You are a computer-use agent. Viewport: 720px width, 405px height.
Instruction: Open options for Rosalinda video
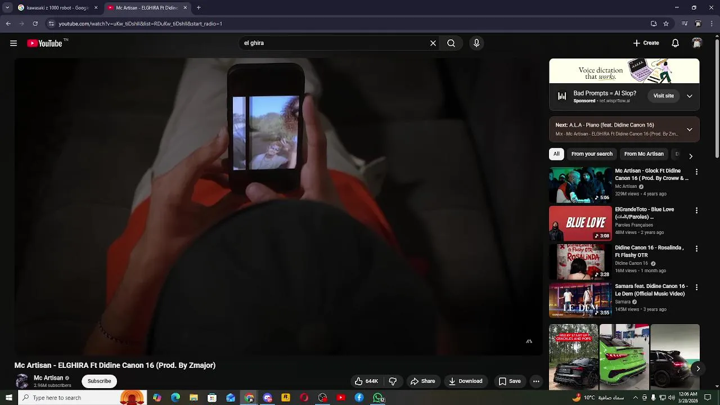pos(696,249)
